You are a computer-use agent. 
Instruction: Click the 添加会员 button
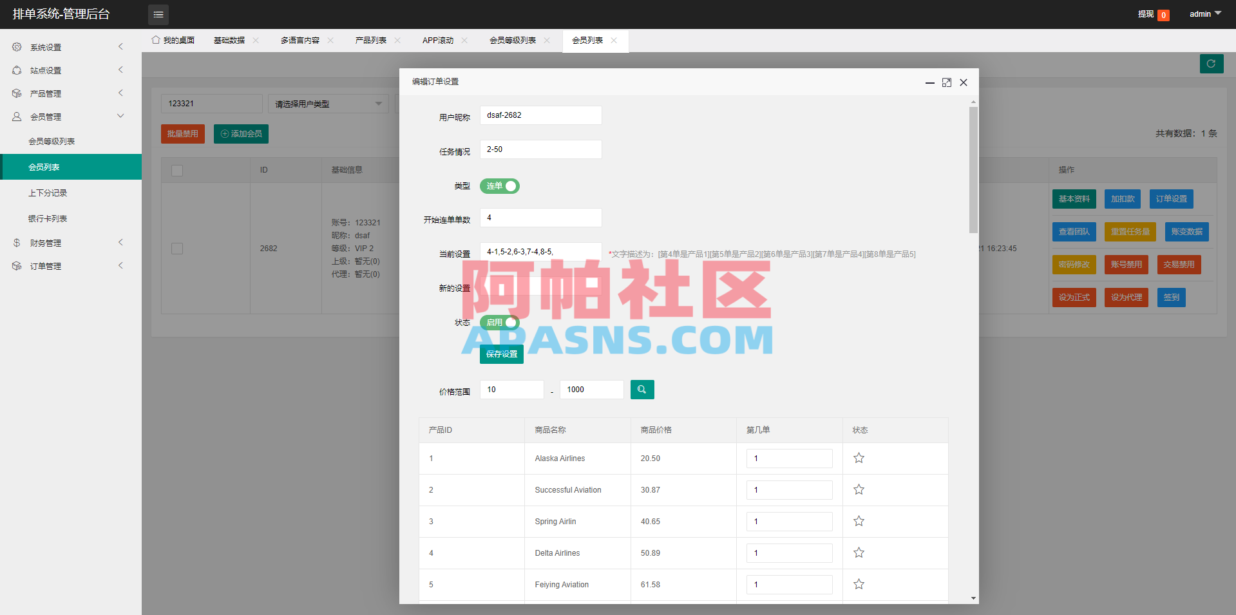240,134
